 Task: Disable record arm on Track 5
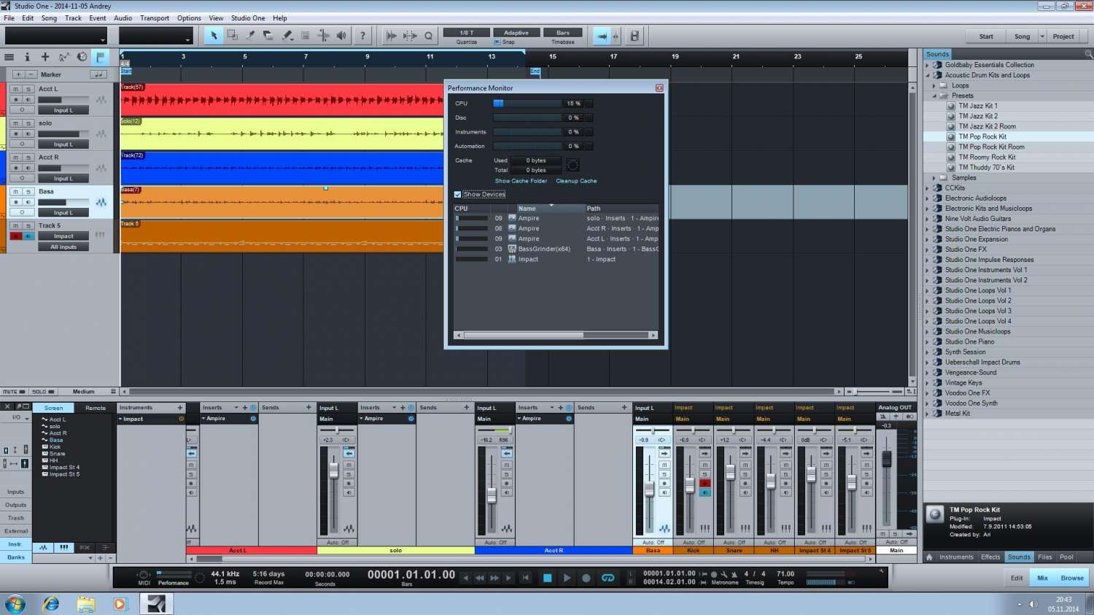(x=15, y=236)
